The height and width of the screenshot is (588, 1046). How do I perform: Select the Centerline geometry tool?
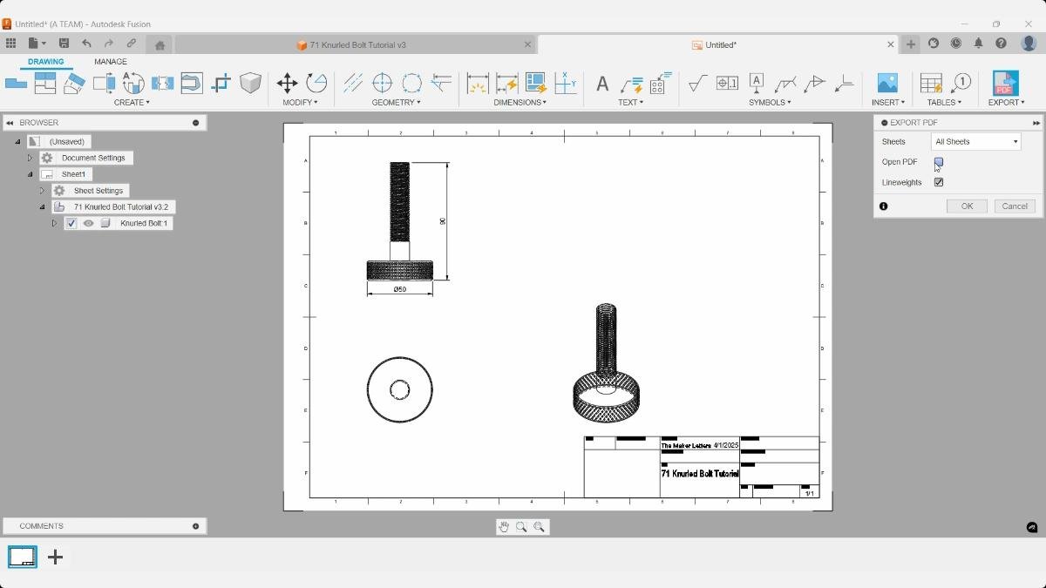[x=352, y=84]
